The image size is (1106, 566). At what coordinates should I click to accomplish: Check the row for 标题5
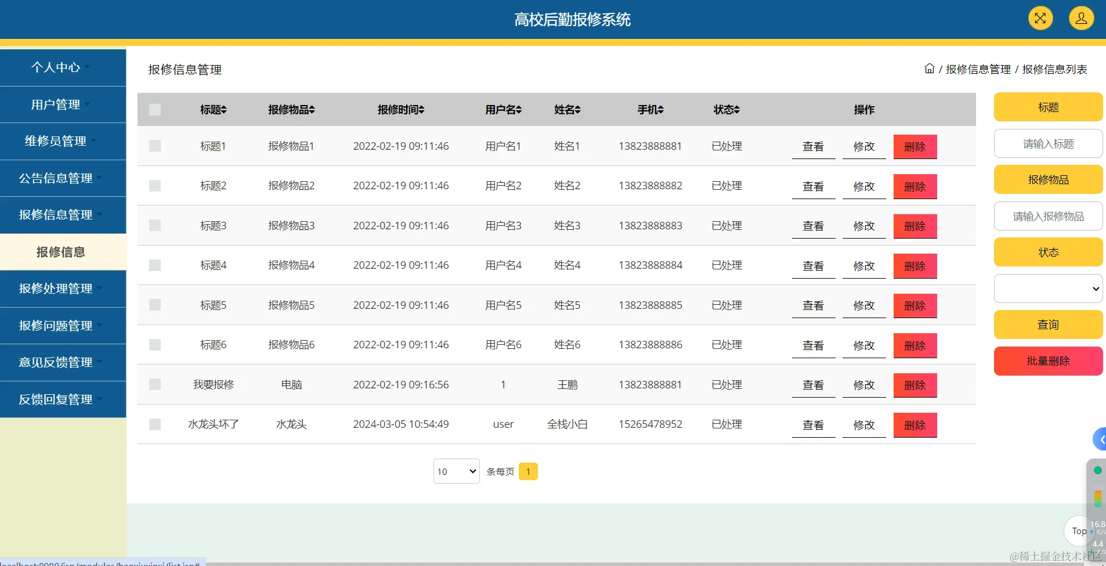coord(155,305)
